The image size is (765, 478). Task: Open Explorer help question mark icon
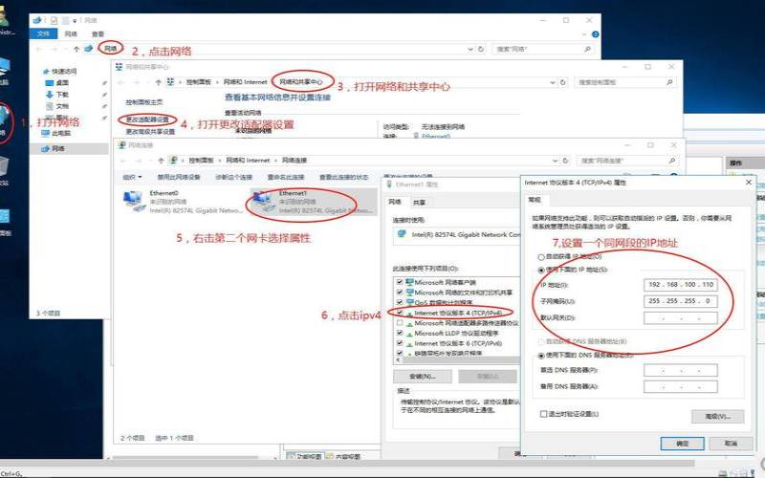pyautogui.click(x=595, y=34)
